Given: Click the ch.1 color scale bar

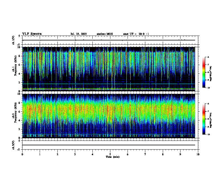Looking at the screenshot, I should click(204, 72).
